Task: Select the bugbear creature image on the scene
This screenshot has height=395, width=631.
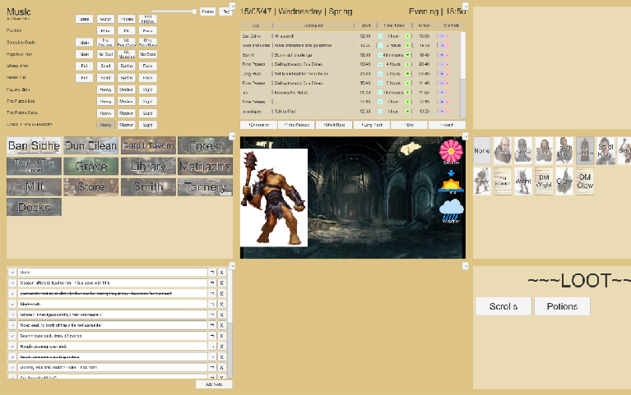Action: coord(274,197)
